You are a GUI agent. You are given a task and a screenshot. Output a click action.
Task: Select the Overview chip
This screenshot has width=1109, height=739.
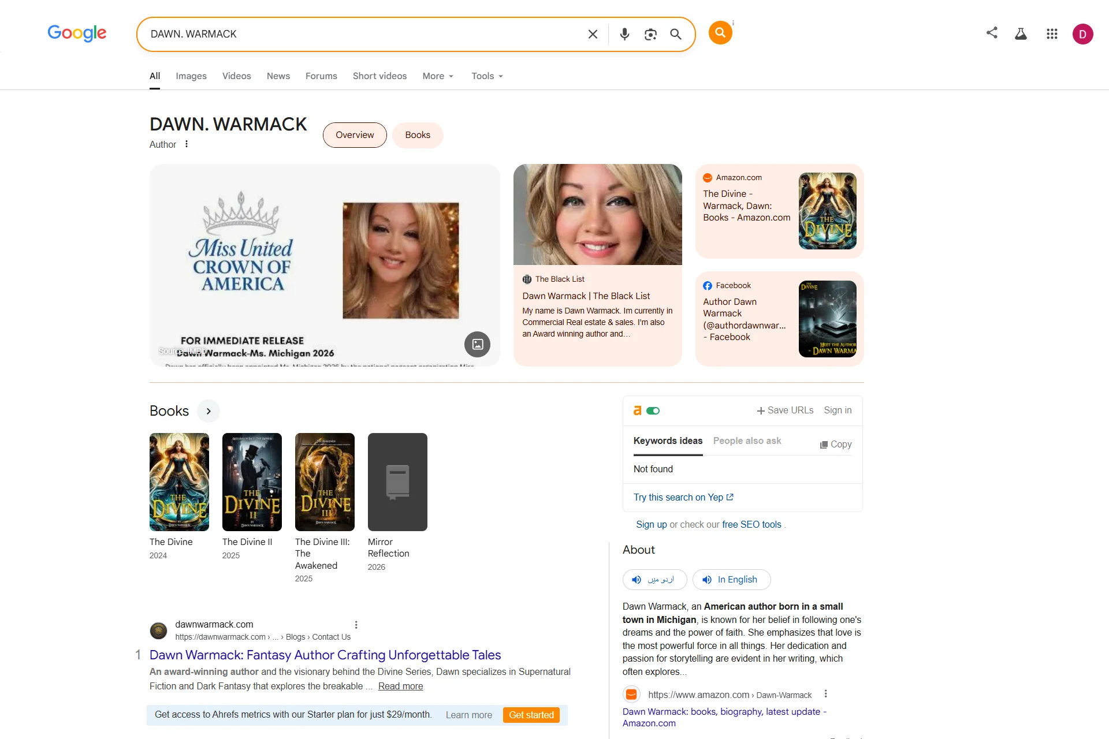click(x=355, y=135)
